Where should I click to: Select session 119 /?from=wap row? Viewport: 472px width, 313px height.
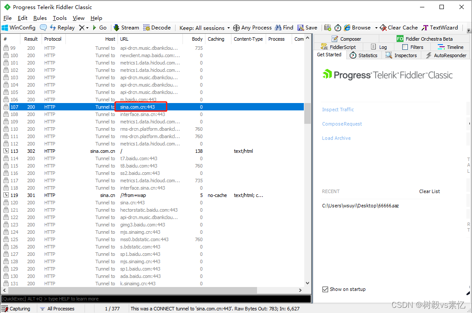(153, 195)
